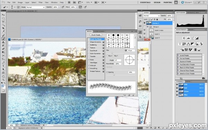
Task: Hide the Red channel
Action: pos(177,88)
